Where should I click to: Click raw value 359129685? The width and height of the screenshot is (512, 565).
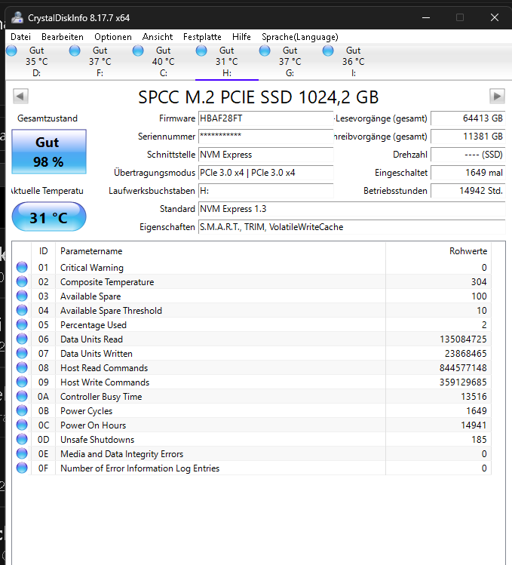[463, 382]
